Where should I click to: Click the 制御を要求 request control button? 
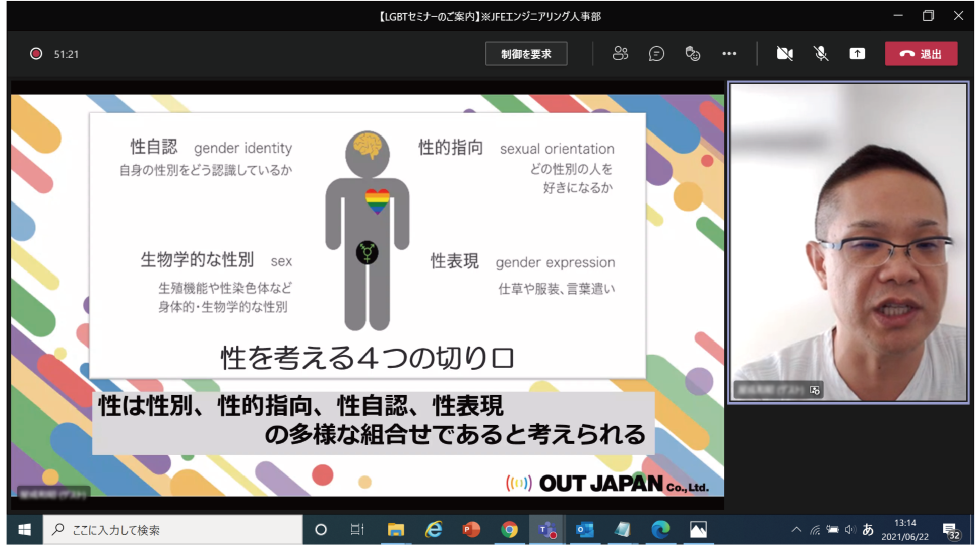[526, 54]
